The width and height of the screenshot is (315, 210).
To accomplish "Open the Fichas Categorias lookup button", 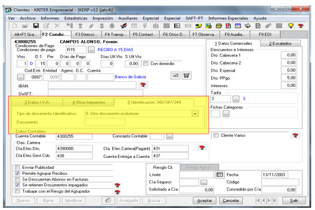I will pyautogui.click(x=226, y=114).
